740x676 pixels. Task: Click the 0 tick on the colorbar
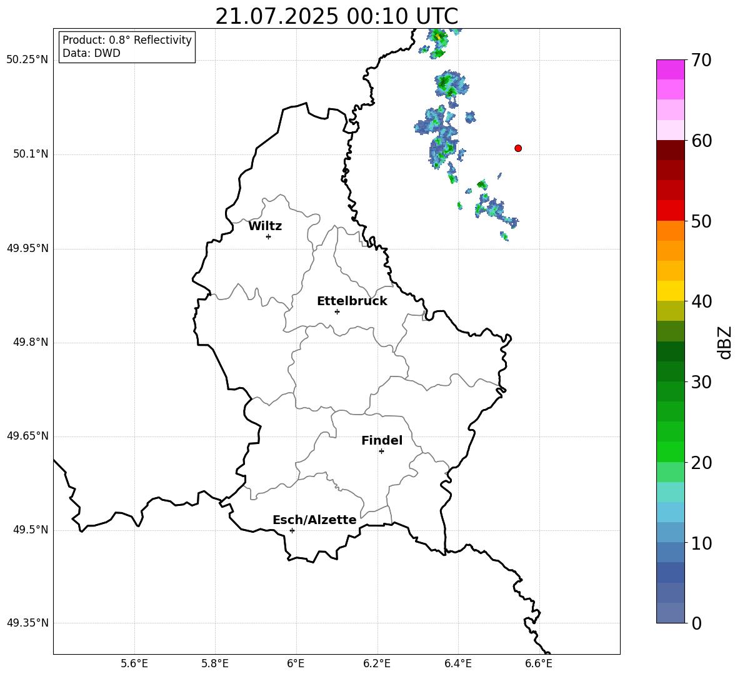[696, 623]
